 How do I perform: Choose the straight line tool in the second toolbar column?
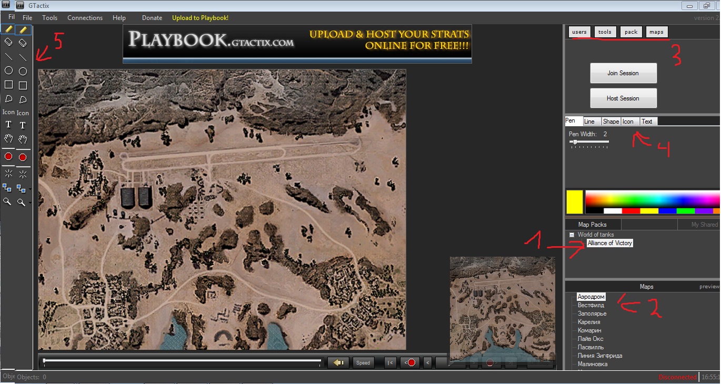pos(23,57)
